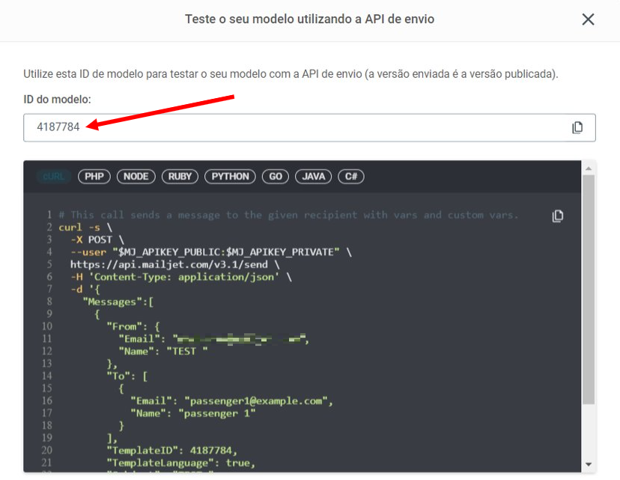Click the passenger1@example.com email text

pos(255,401)
